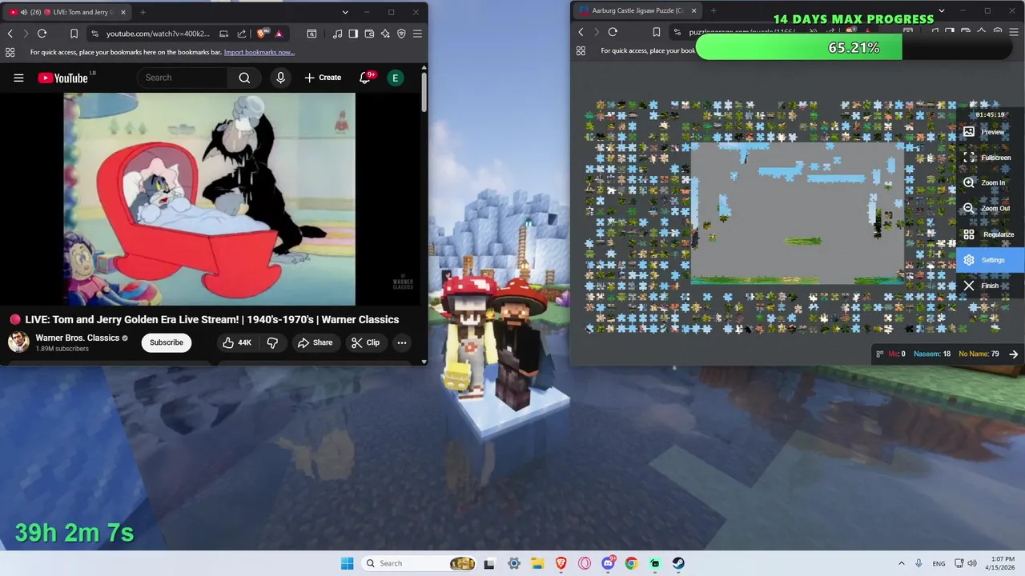Image resolution: width=1025 pixels, height=576 pixels.
Task: Open the Brave main menu in YouTube window
Action: 417,34
